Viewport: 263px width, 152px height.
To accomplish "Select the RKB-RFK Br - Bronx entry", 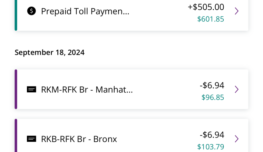I will point(131,135).
